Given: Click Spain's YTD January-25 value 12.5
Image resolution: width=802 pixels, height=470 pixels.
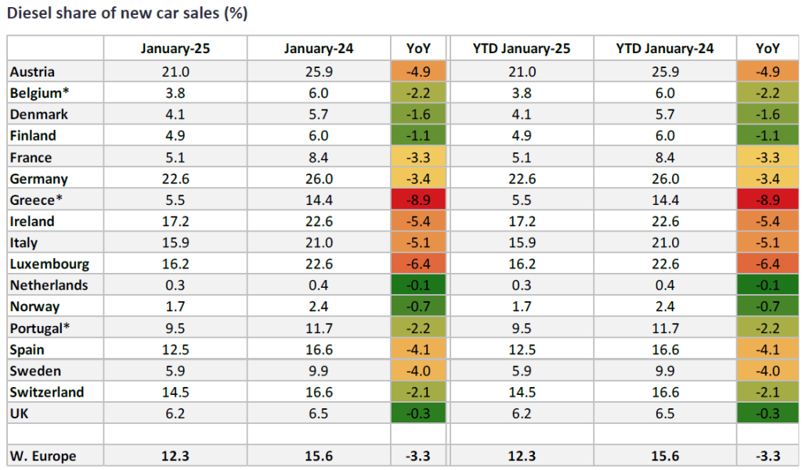Looking at the screenshot, I should click(522, 350).
